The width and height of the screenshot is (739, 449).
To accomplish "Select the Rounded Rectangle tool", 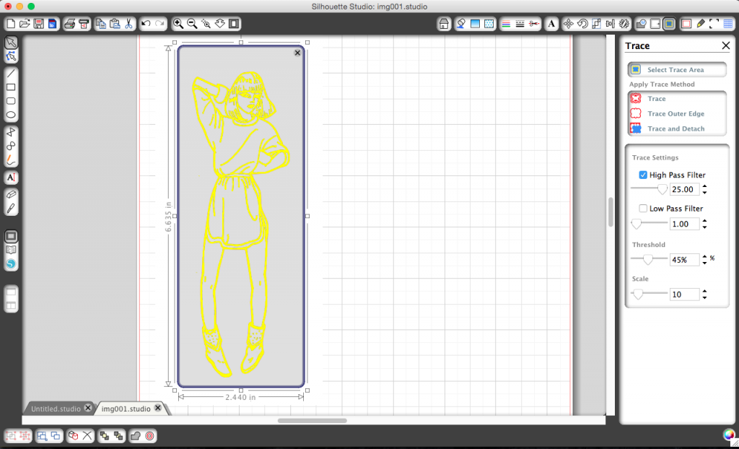I will click(x=11, y=101).
